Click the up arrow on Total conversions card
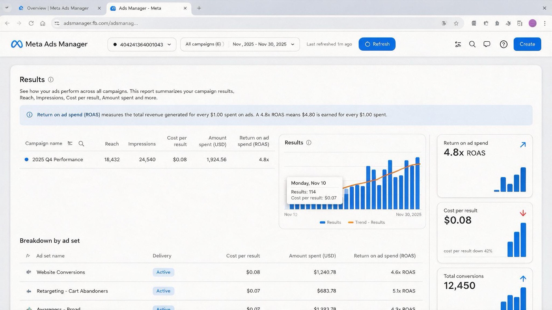This screenshot has height=310, width=552. pos(523,279)
